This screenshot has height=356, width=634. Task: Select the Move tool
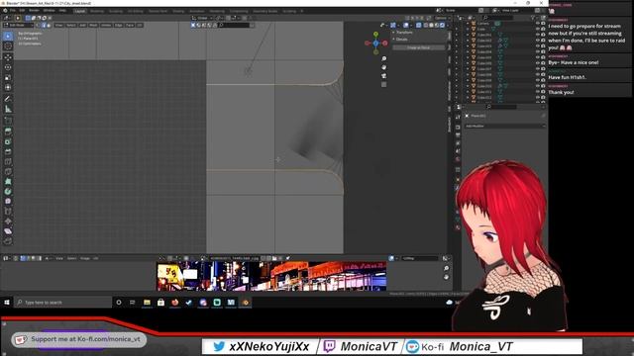(x=8, y=57)
